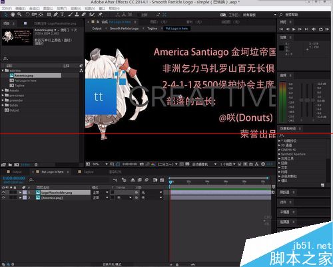Open blending mode dropdown for LogoPlaceholder.png
The width and height of the screenshot is (333, 267).
pyautogui.click(x=101, y=193)
